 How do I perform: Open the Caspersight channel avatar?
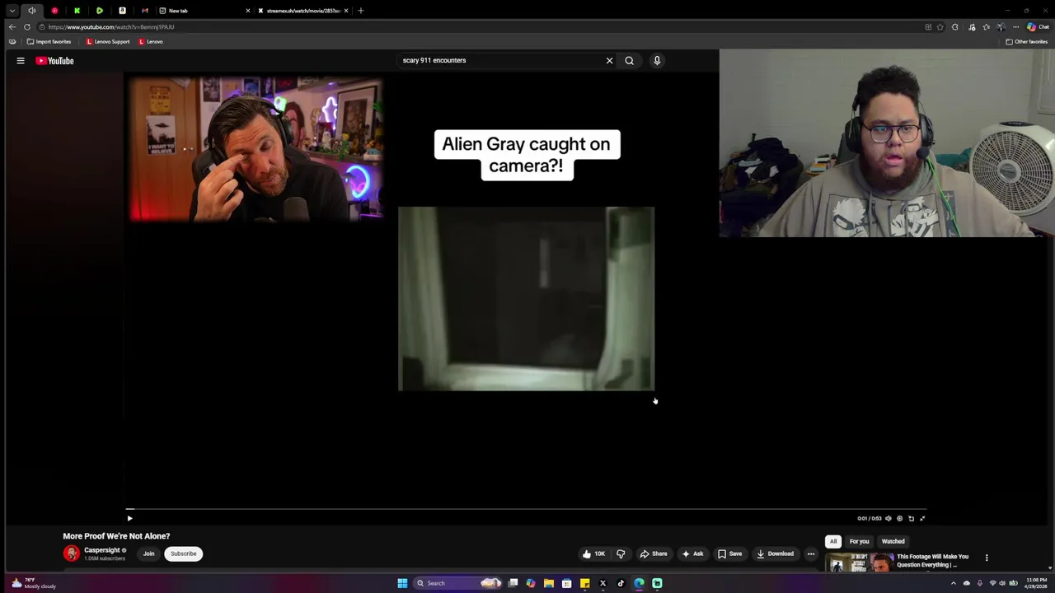click(72, 553)
